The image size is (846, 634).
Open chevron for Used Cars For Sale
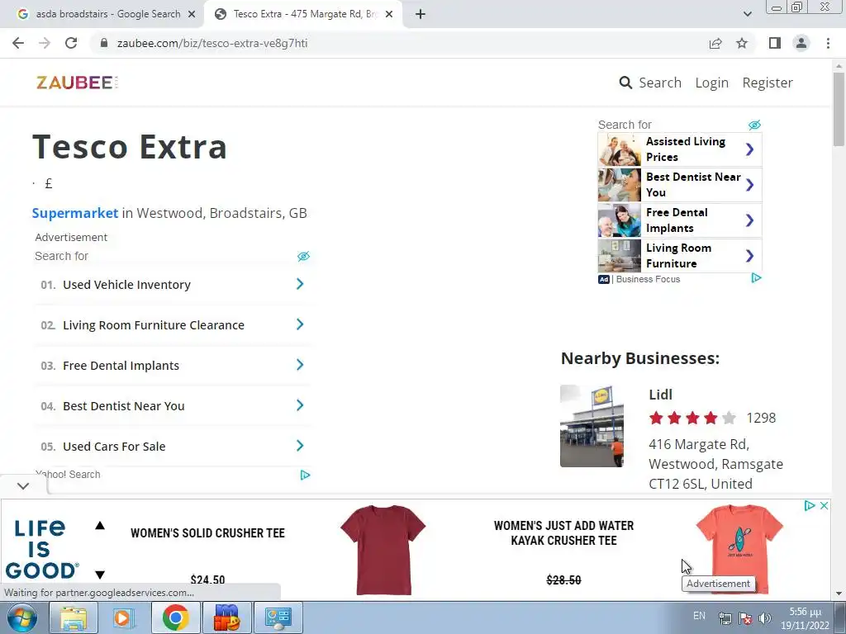tap(300, 446)
